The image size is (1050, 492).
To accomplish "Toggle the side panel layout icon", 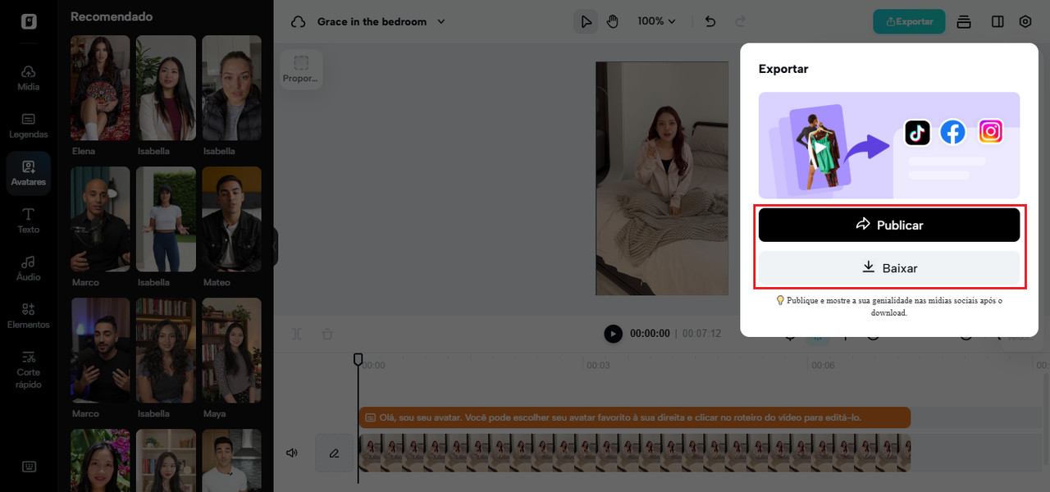I will pos(997,21).
